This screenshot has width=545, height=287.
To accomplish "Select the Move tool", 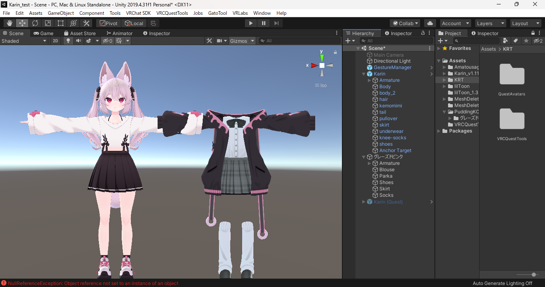I will 22,23.
